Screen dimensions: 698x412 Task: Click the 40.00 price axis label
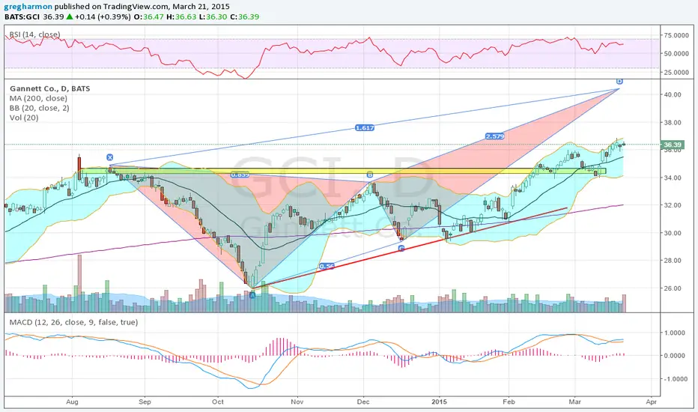pyautogui.click(x=672, y=94)
